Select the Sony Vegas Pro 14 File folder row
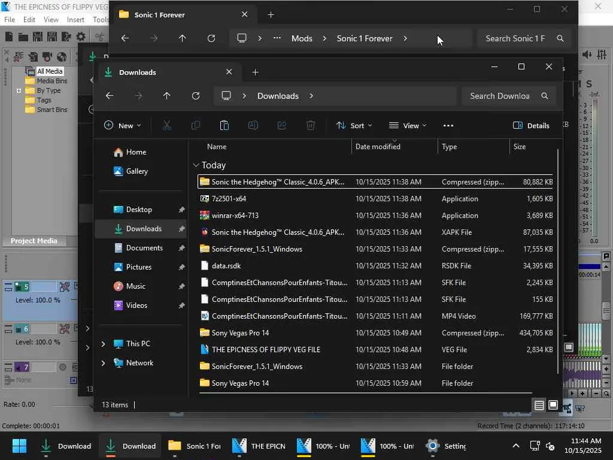 (x=375, y=383)
